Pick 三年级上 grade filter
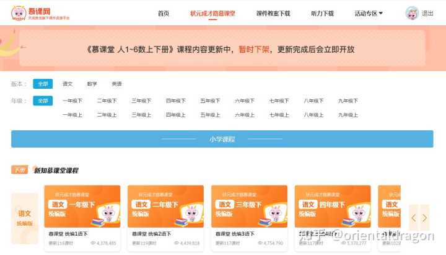 [141, 115]
